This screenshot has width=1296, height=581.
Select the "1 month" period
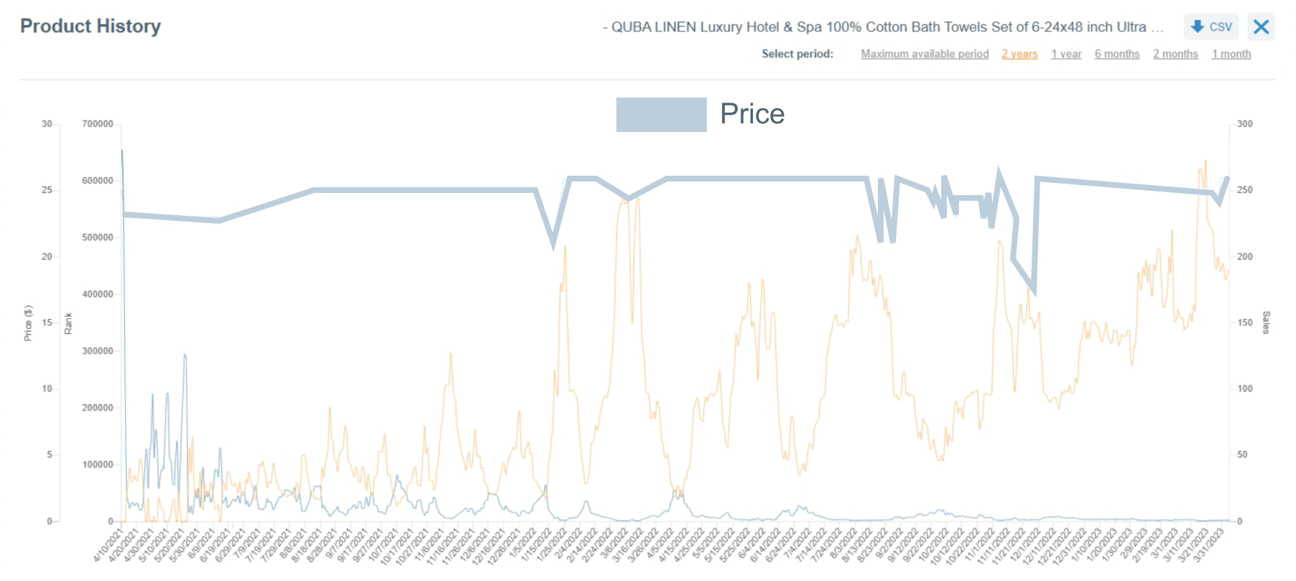[1231, 54]
